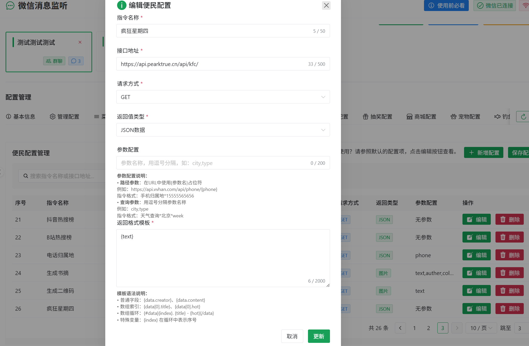Image resolution: width=529 pixels, height=346 pixels.
Task: Open the 请求方式 GET dropdown
Action: point(223,97)
